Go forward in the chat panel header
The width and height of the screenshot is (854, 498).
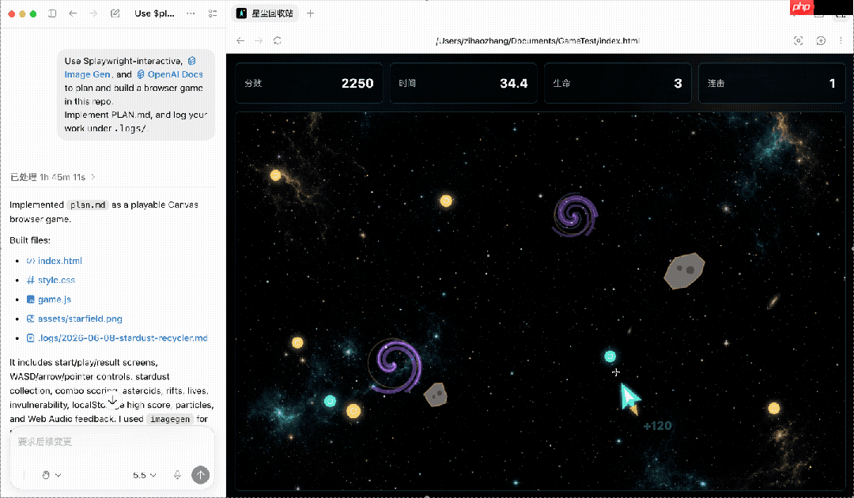(93, 13)
